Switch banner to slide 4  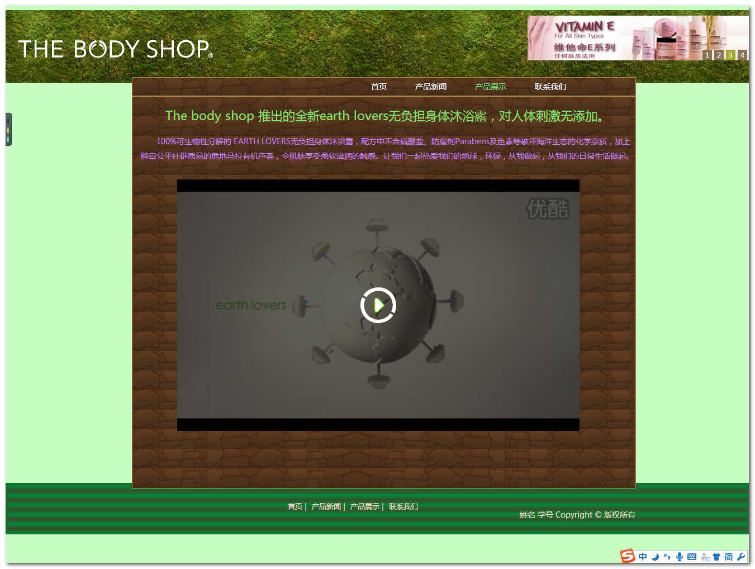tap(742, 55)
